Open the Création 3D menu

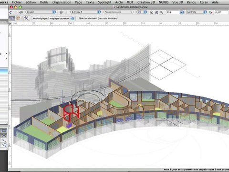146,2
